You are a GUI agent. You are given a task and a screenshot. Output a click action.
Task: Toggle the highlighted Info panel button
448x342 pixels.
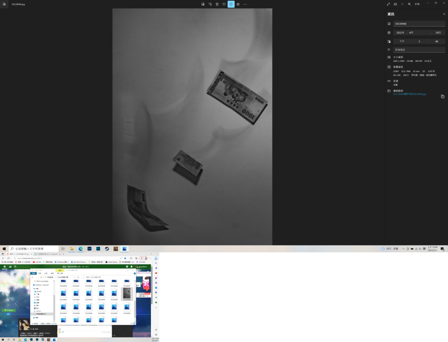click(x=231, y=4)
